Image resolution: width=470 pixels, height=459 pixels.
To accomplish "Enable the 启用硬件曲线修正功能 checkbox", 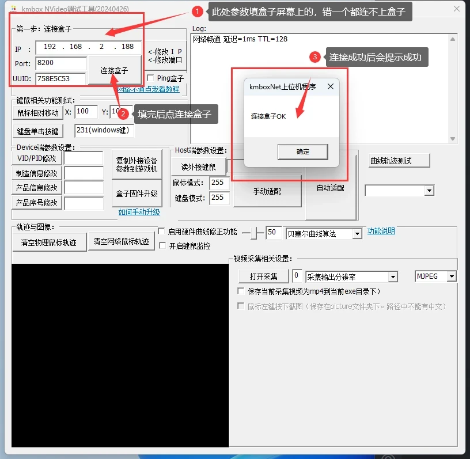I will click(x=161, y=231).
